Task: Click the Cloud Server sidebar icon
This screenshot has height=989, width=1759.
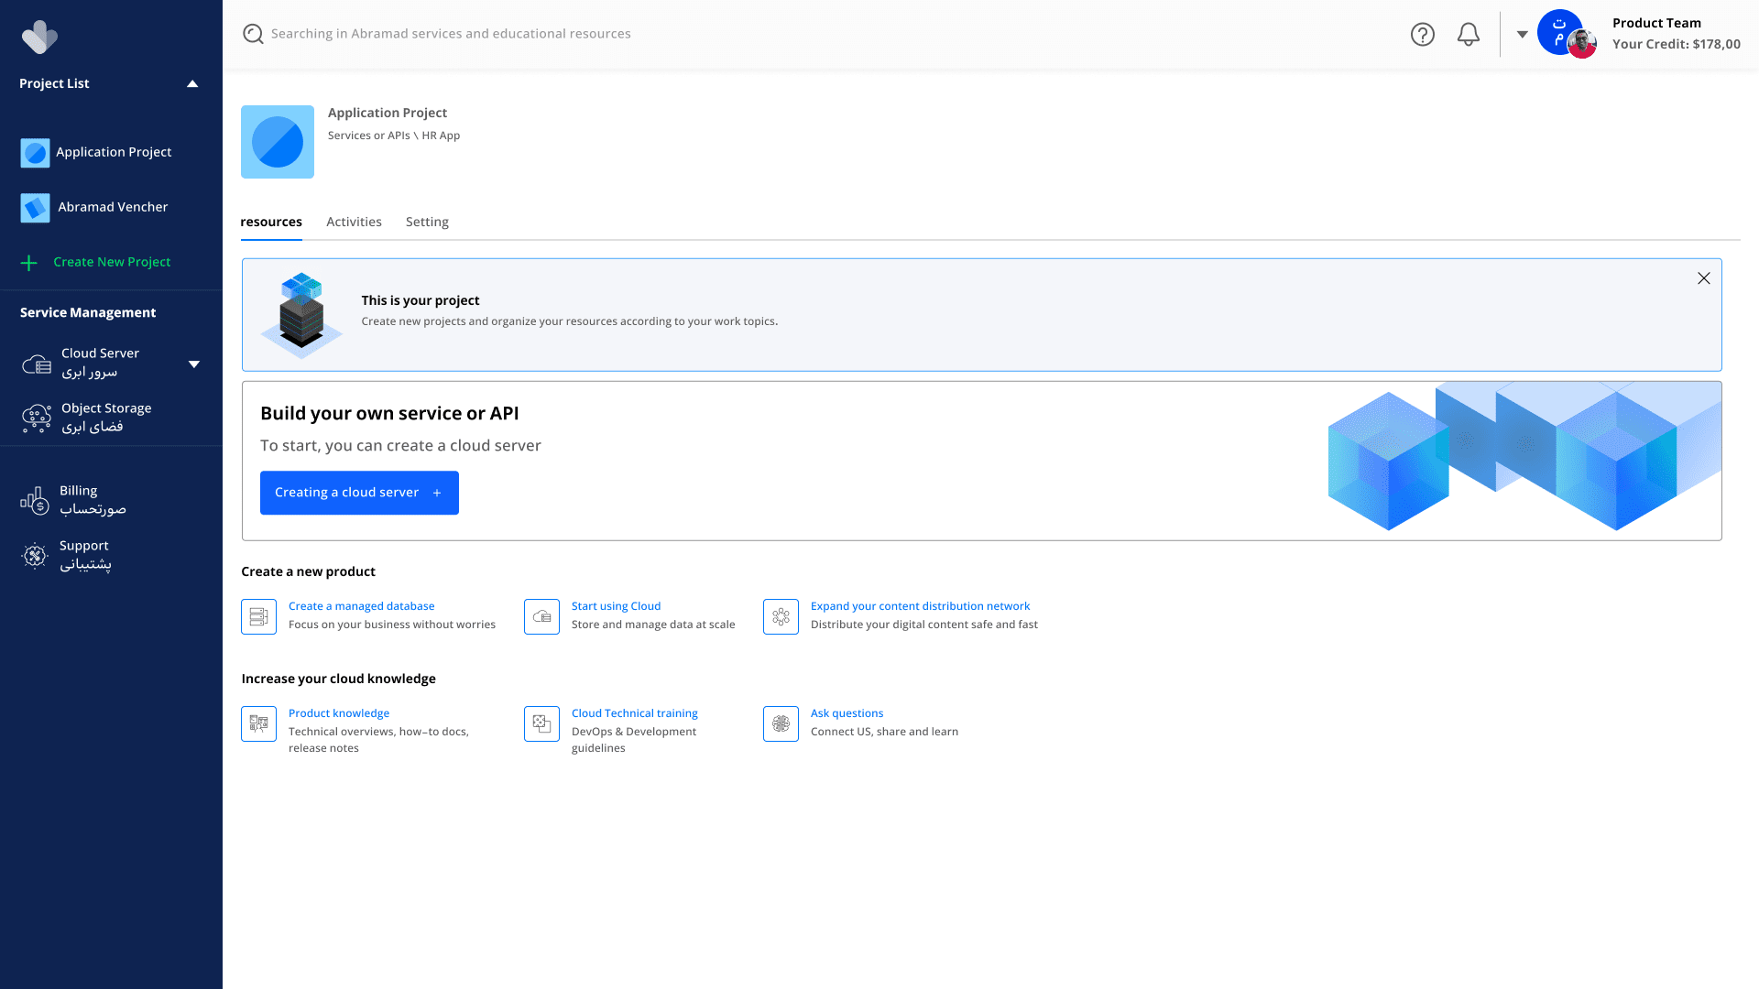Action: click(x=37, y=364)
